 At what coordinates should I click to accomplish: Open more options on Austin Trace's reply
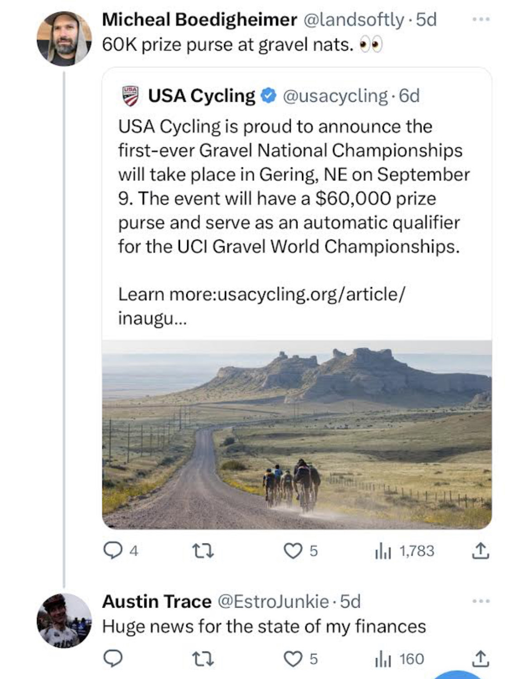tap(481, 601)
